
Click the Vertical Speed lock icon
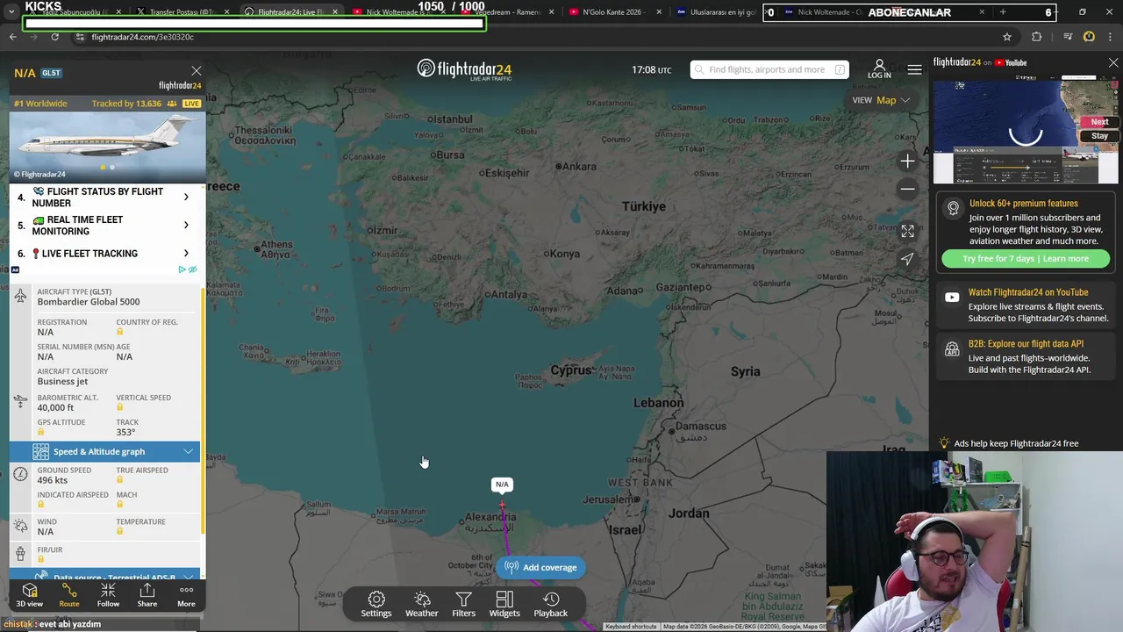tap(120, 407)
